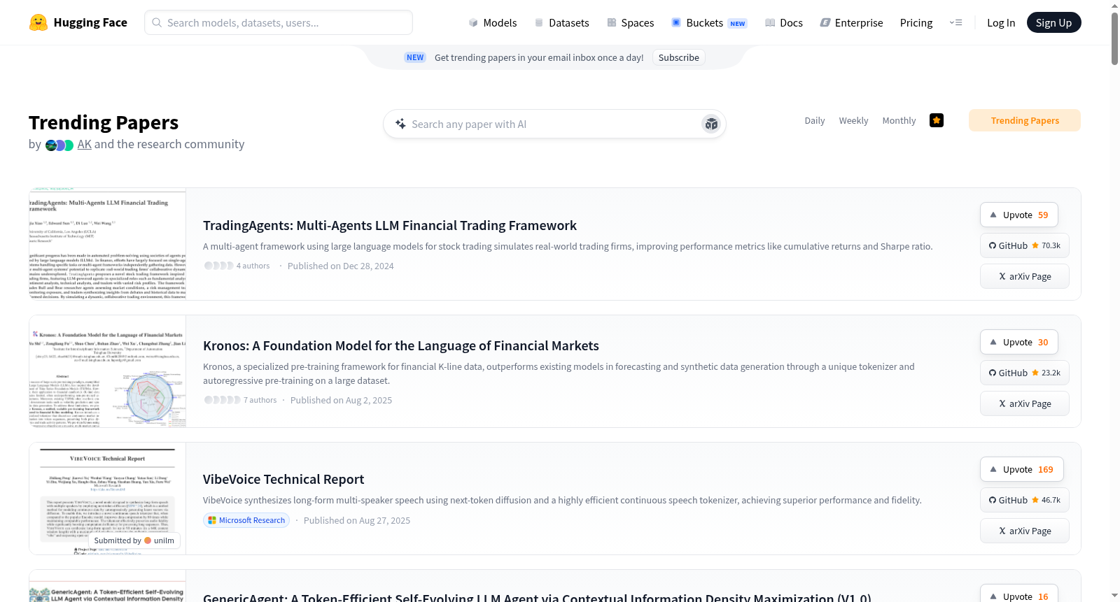
Task: Click the Hugging Face logo icon
Action: click(38, 22)
